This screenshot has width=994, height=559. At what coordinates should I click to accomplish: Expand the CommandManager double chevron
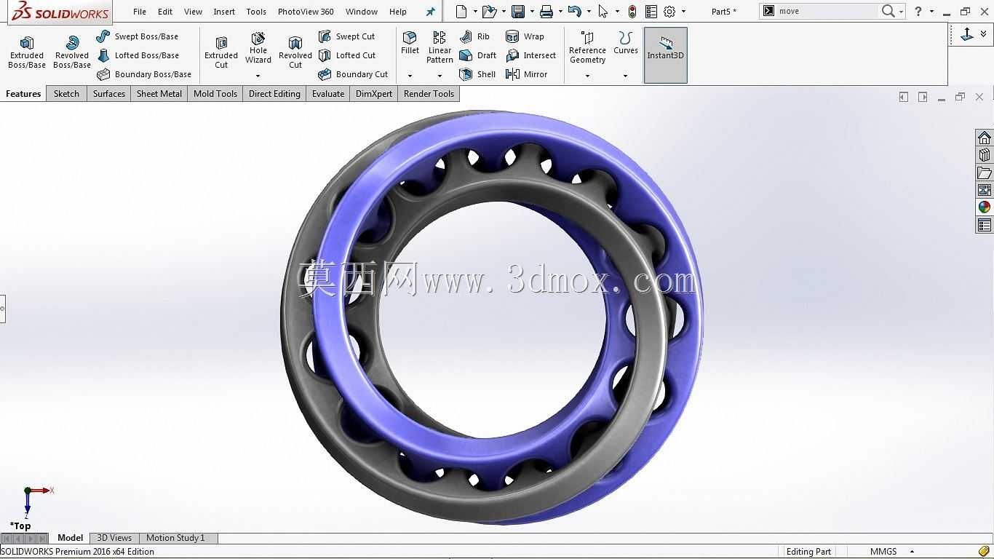984,34
